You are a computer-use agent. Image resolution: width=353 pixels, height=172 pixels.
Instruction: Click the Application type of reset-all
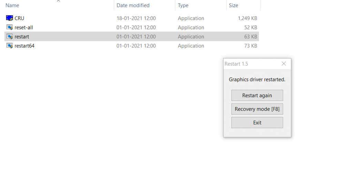191,28
